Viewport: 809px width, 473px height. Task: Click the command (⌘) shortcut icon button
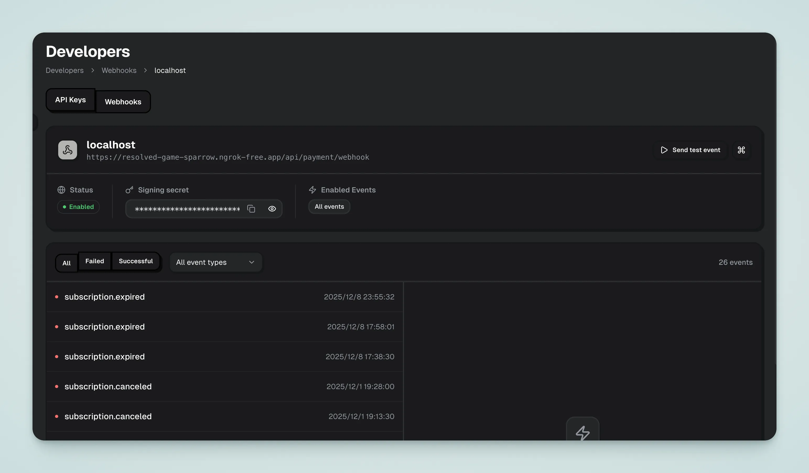click(741, 150)
